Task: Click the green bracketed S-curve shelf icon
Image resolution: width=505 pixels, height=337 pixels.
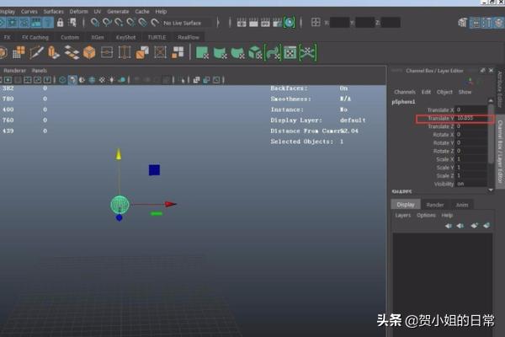Action: coord(273,52)
